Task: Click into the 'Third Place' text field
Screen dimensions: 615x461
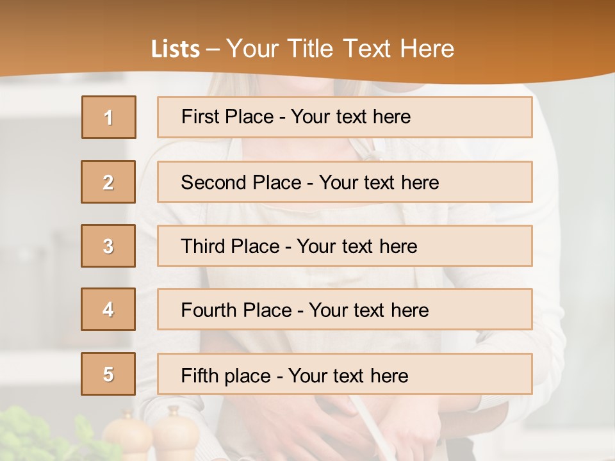Action: pyautogui.click(x=345, y=246)
